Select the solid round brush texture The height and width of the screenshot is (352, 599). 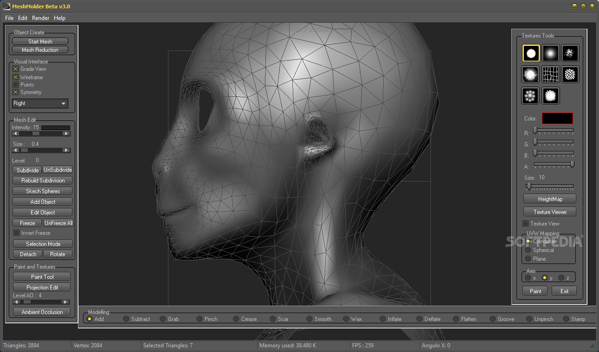click(531, 53)
